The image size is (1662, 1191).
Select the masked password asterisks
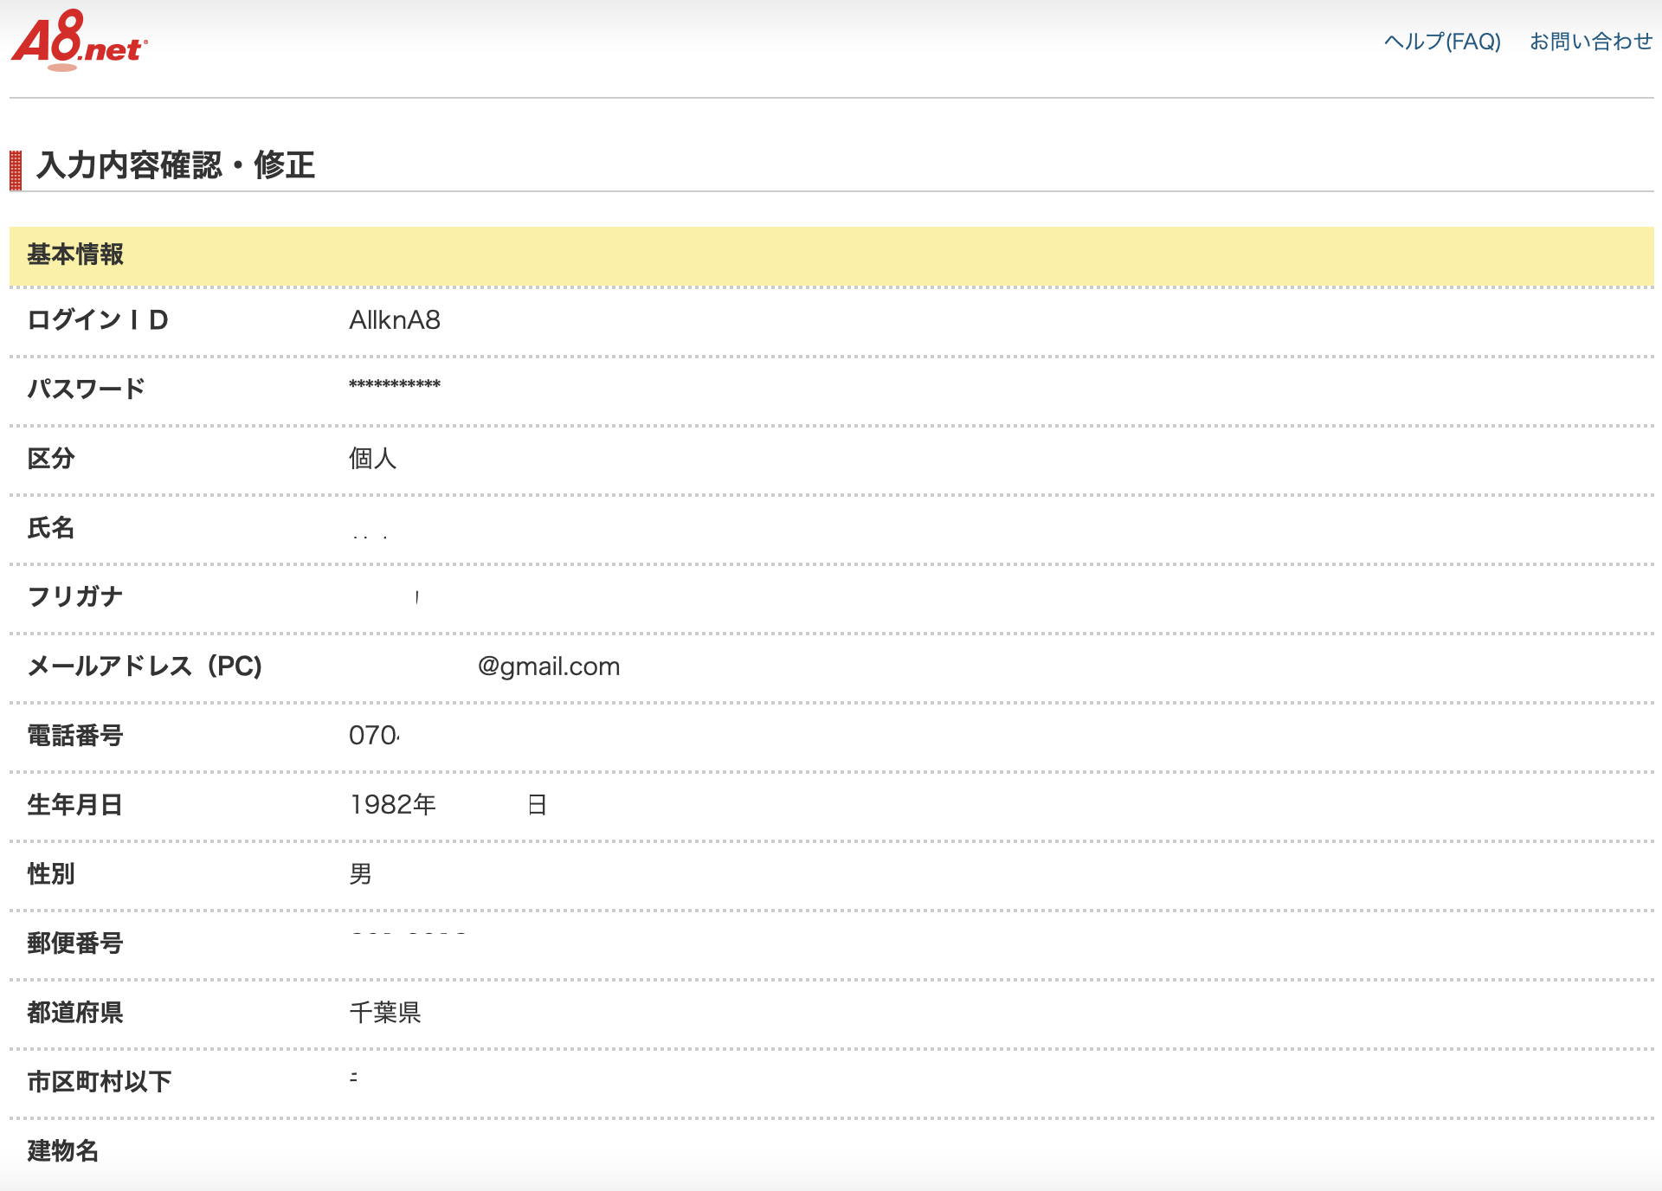coord(395,385)
